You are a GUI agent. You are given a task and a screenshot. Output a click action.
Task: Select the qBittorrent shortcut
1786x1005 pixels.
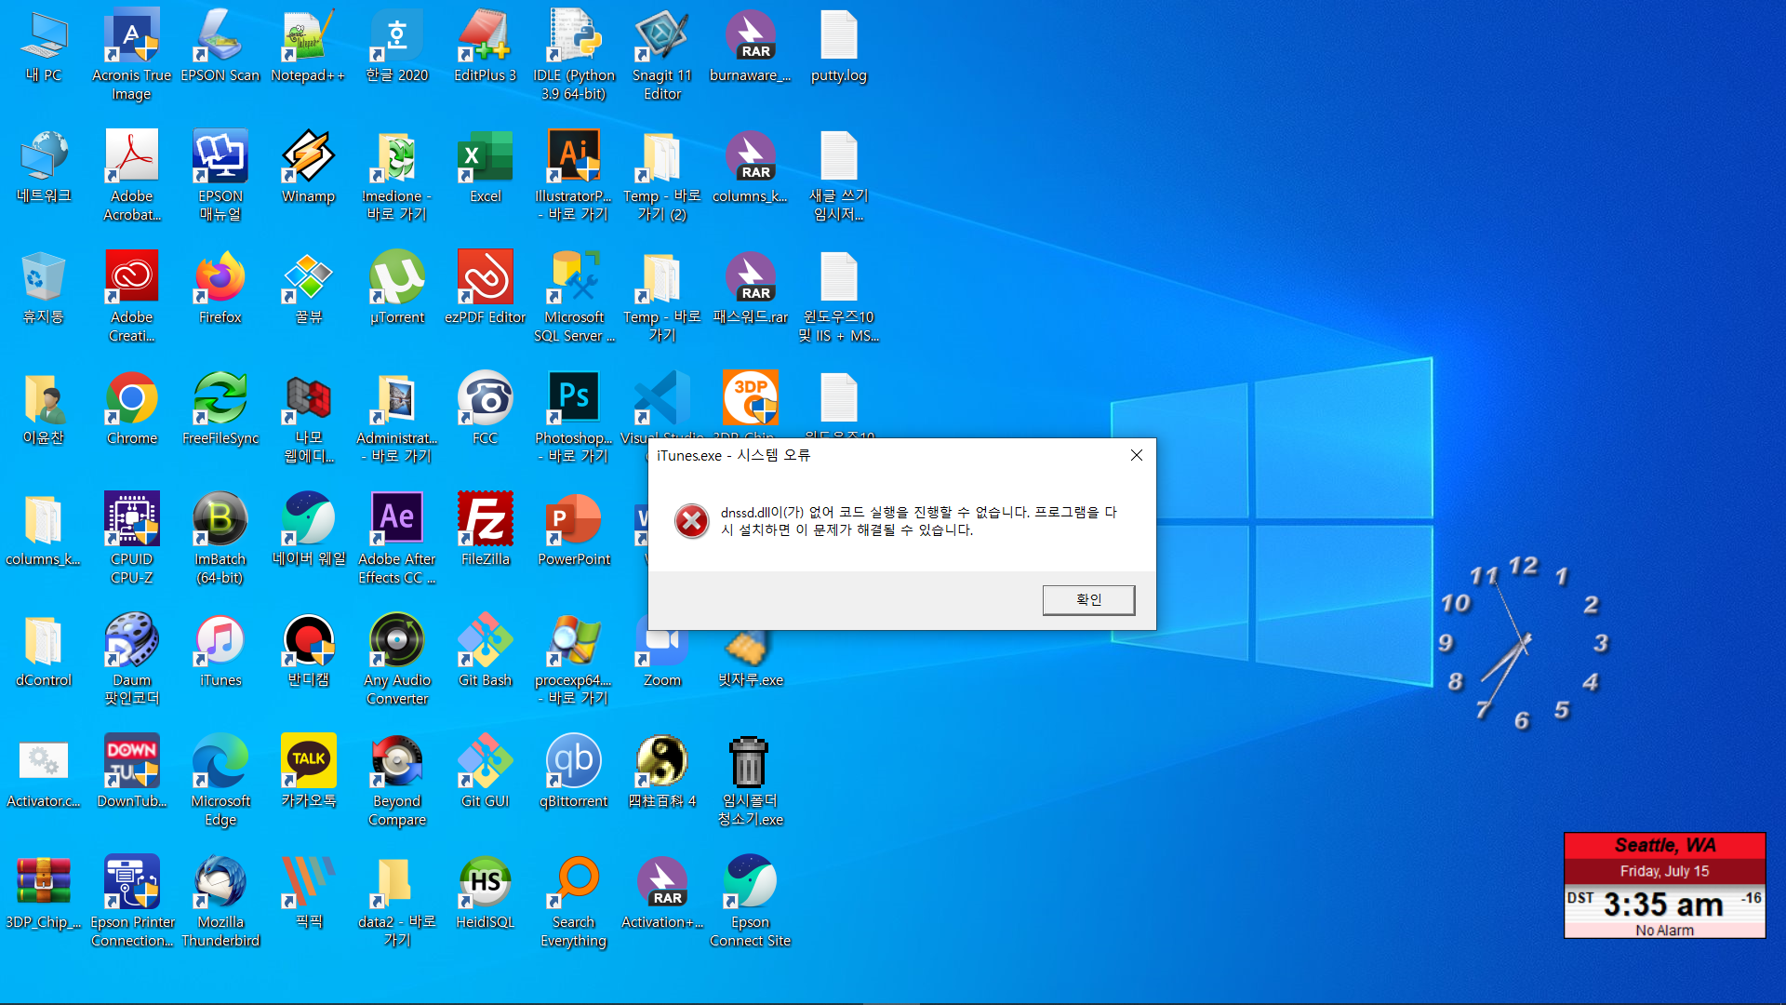[x=574, y=773]
